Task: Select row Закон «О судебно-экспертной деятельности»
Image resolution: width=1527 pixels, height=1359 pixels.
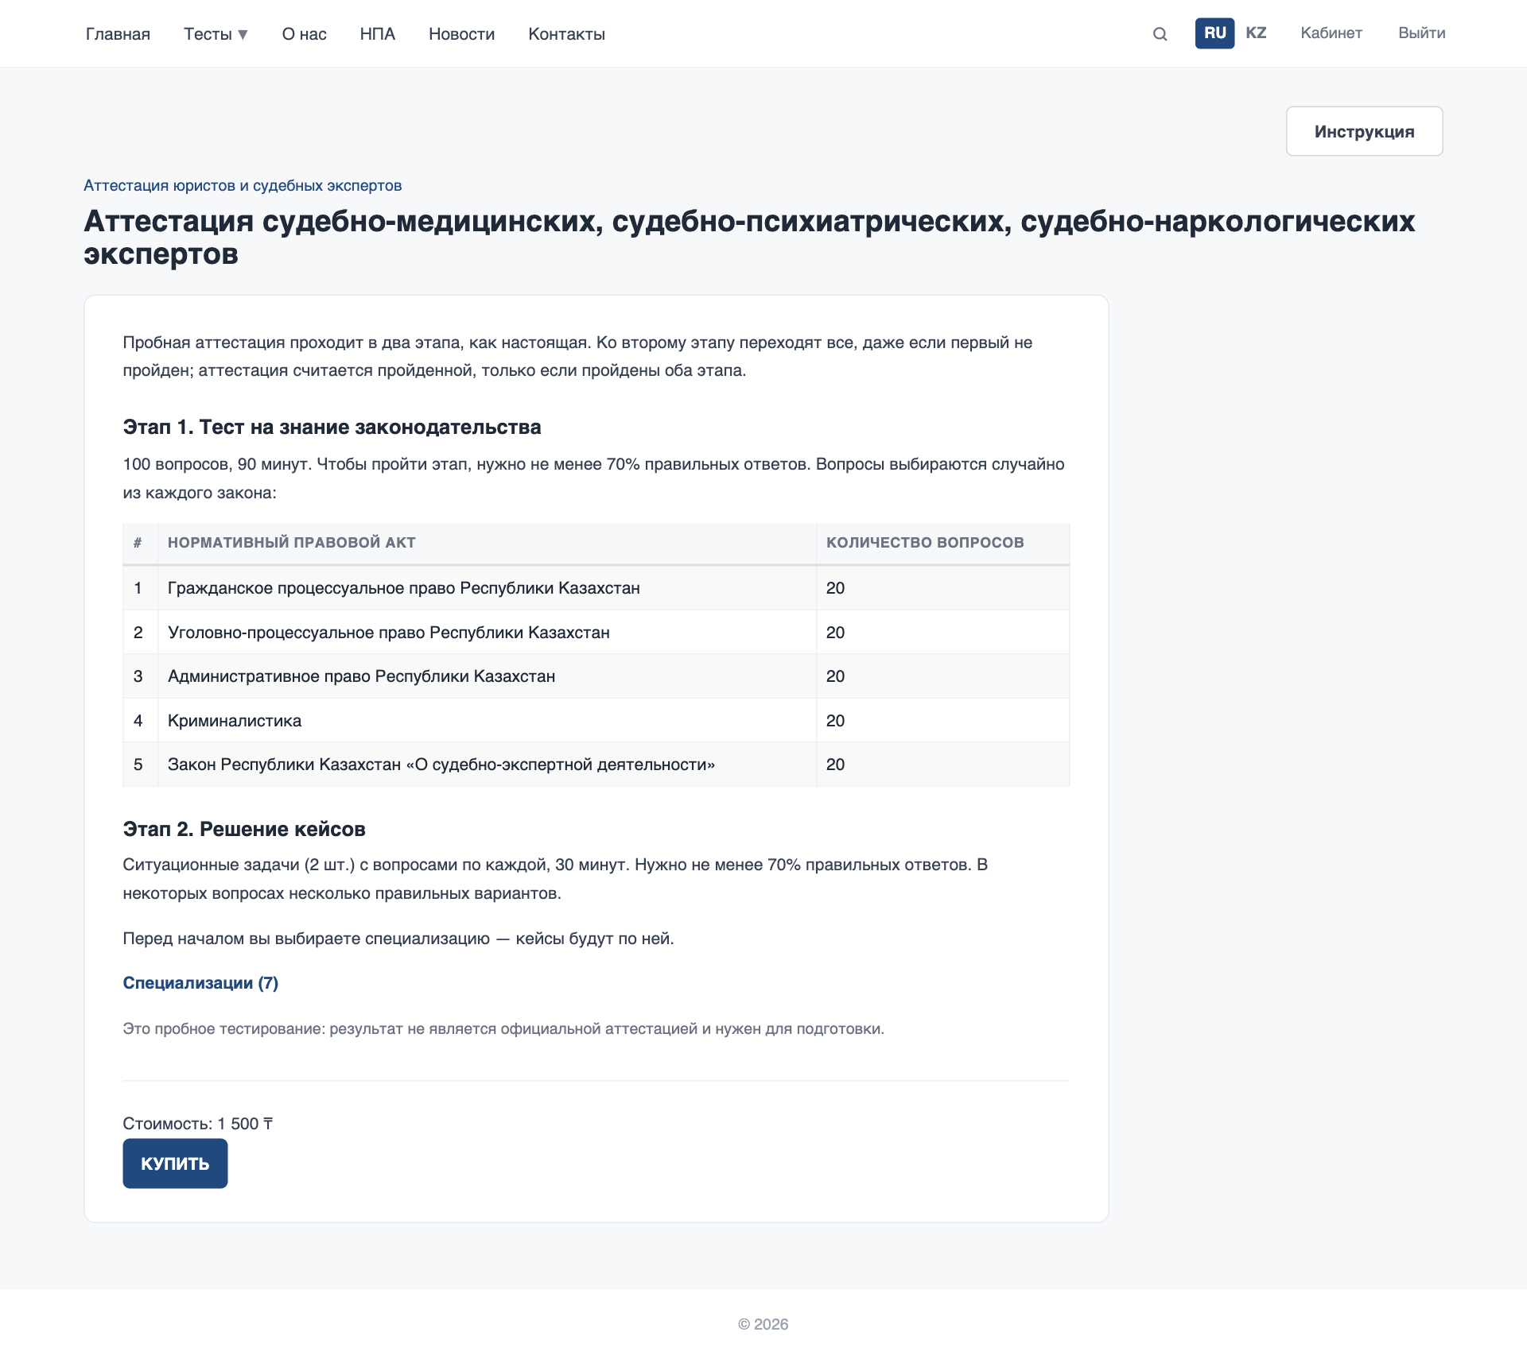Action: click(x=596, y=765)
